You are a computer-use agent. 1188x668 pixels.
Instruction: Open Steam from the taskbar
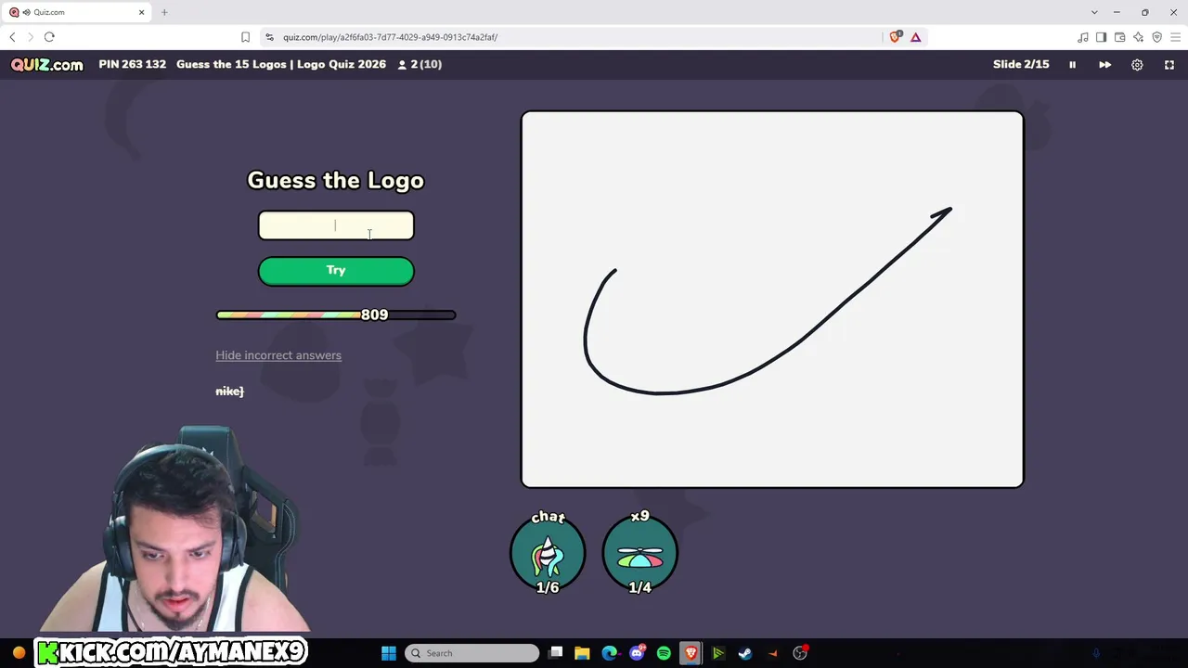[x=745, y=653]
